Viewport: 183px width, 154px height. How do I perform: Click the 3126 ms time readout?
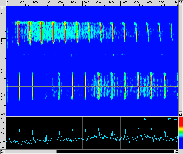coord(171,119)
